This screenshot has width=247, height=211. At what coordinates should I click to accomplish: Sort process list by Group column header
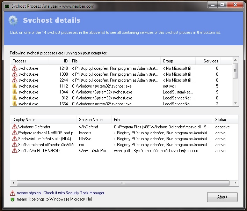[x=168, y=61]
